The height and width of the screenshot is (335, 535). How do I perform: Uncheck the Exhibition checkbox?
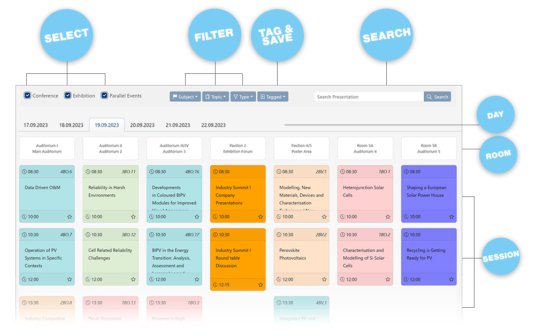click(x=68, y=96)
